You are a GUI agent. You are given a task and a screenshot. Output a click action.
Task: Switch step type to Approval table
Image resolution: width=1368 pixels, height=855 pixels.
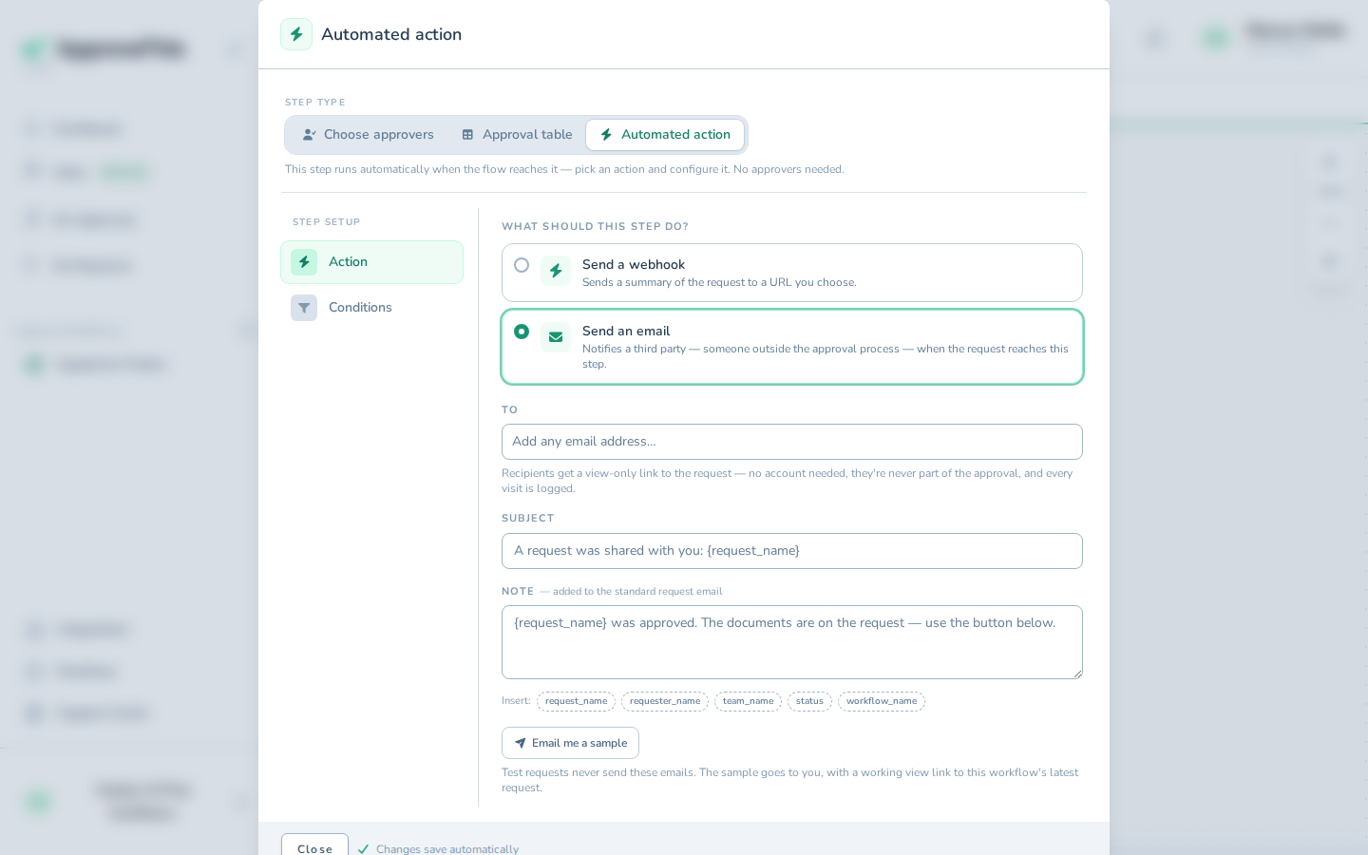[x=517, y=135]
